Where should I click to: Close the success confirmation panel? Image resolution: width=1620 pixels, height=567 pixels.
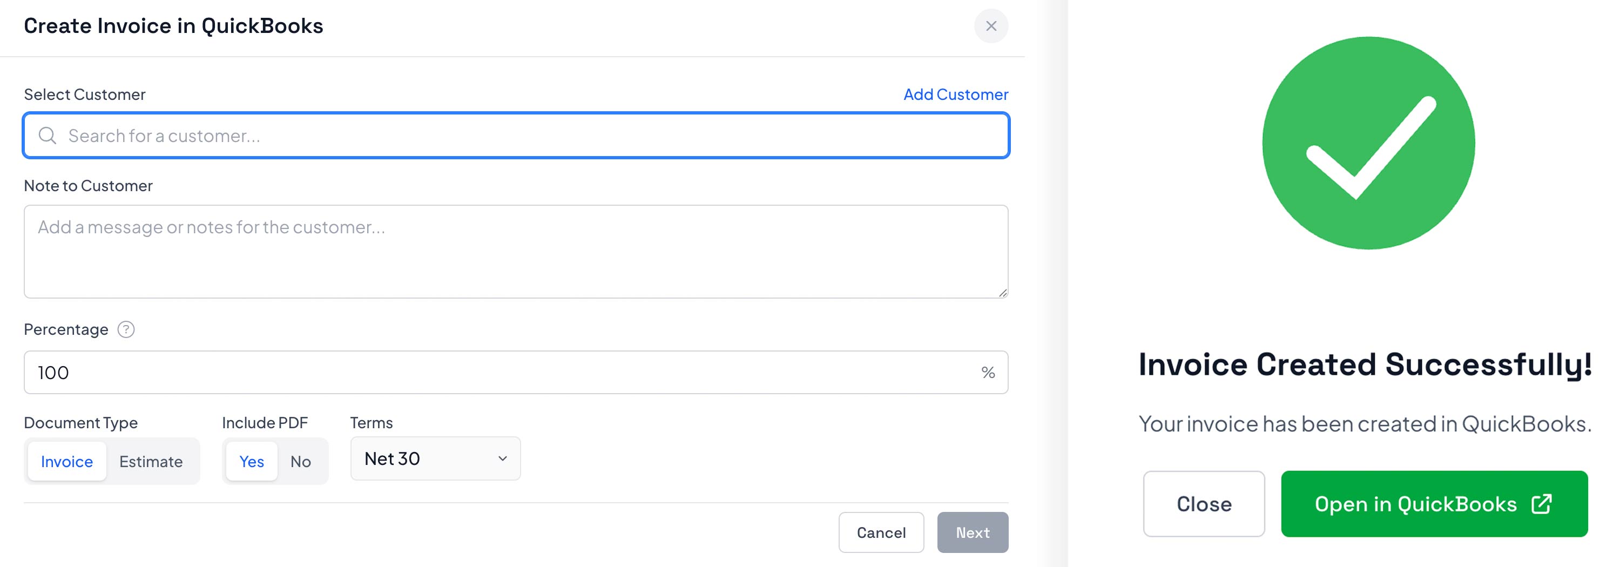[1204, 504]
